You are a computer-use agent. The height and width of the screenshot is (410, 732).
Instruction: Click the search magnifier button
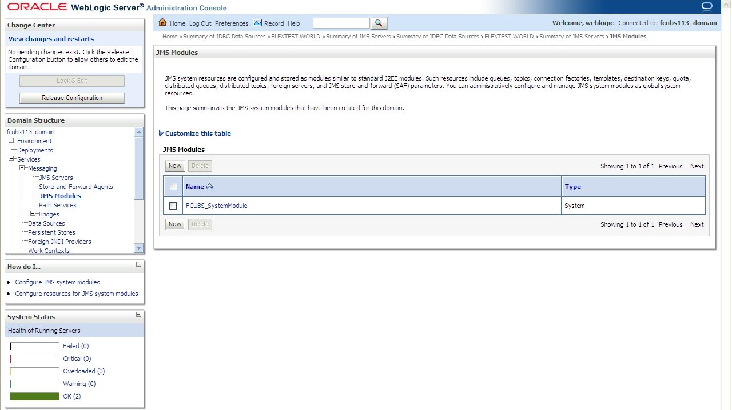coord(379,23)
